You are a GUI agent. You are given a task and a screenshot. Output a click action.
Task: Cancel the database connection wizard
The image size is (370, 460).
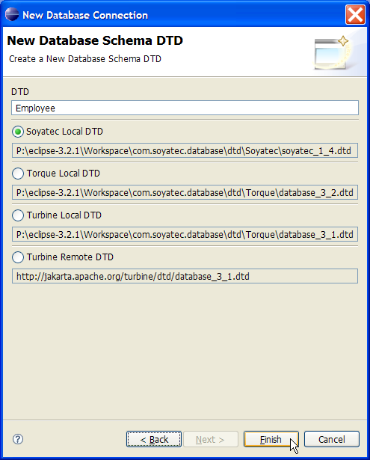[x=332, y=439]
